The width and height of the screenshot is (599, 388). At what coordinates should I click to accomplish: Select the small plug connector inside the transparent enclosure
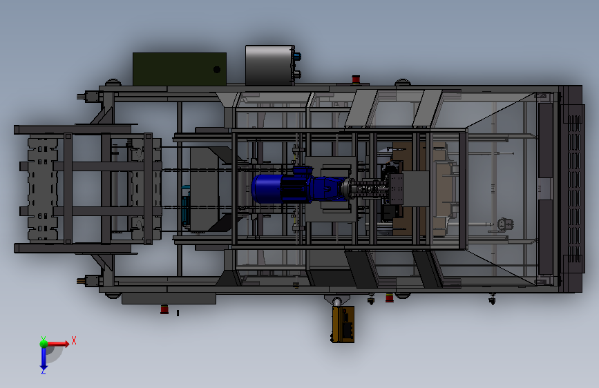coord(505,224)
